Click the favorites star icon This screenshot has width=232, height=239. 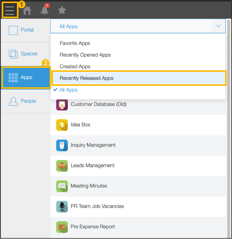coord(62,10)
